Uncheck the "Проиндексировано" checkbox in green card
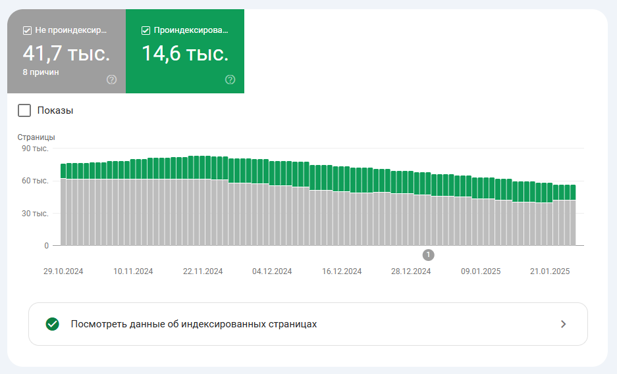Screen dimensions: 617x374 tap(146, 30)
